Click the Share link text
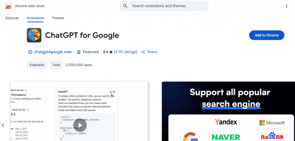 (x=152, y=52)
